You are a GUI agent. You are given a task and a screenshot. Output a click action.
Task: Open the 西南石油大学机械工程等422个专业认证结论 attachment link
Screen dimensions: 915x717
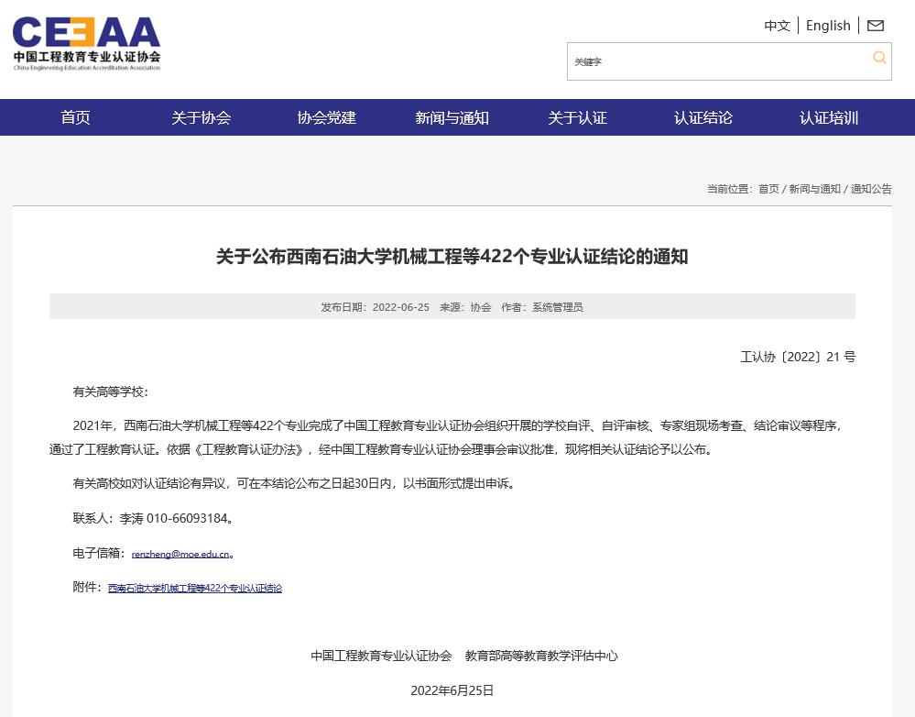pyautogui.click(x=195, y=588)
